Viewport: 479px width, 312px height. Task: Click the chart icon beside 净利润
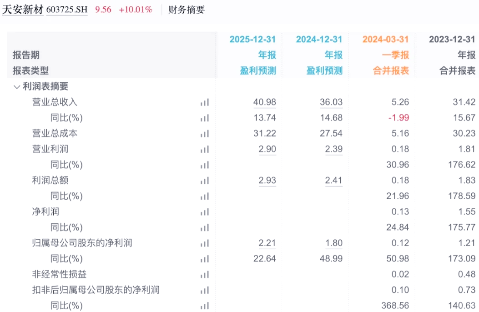204,212
